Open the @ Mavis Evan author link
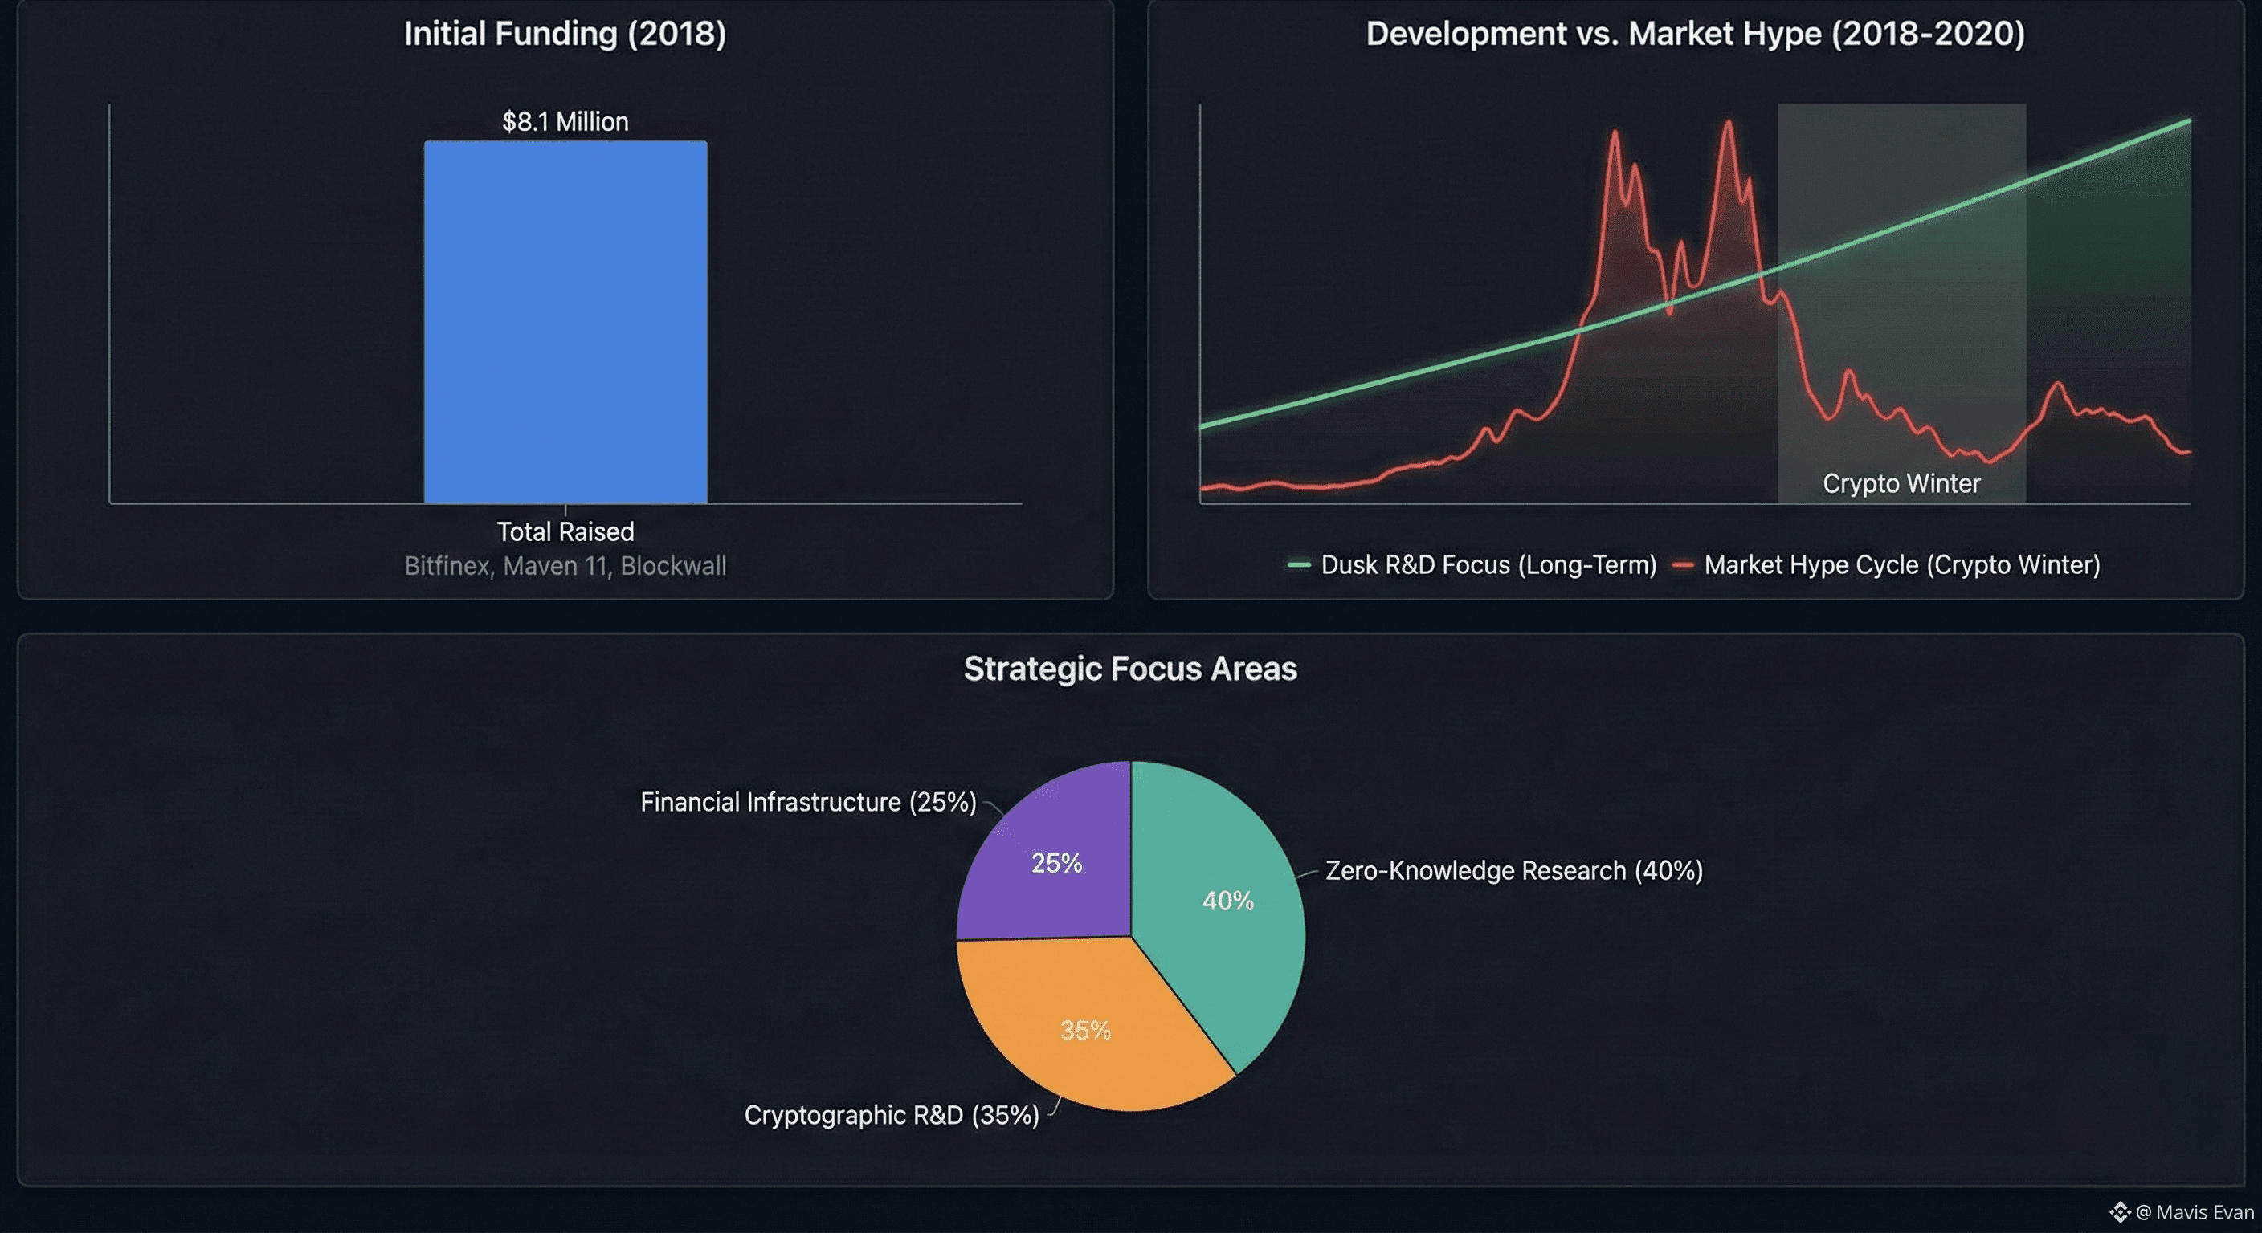The height and width of the screenshot is (1233, 2262). click(x=2195, y=1212)
